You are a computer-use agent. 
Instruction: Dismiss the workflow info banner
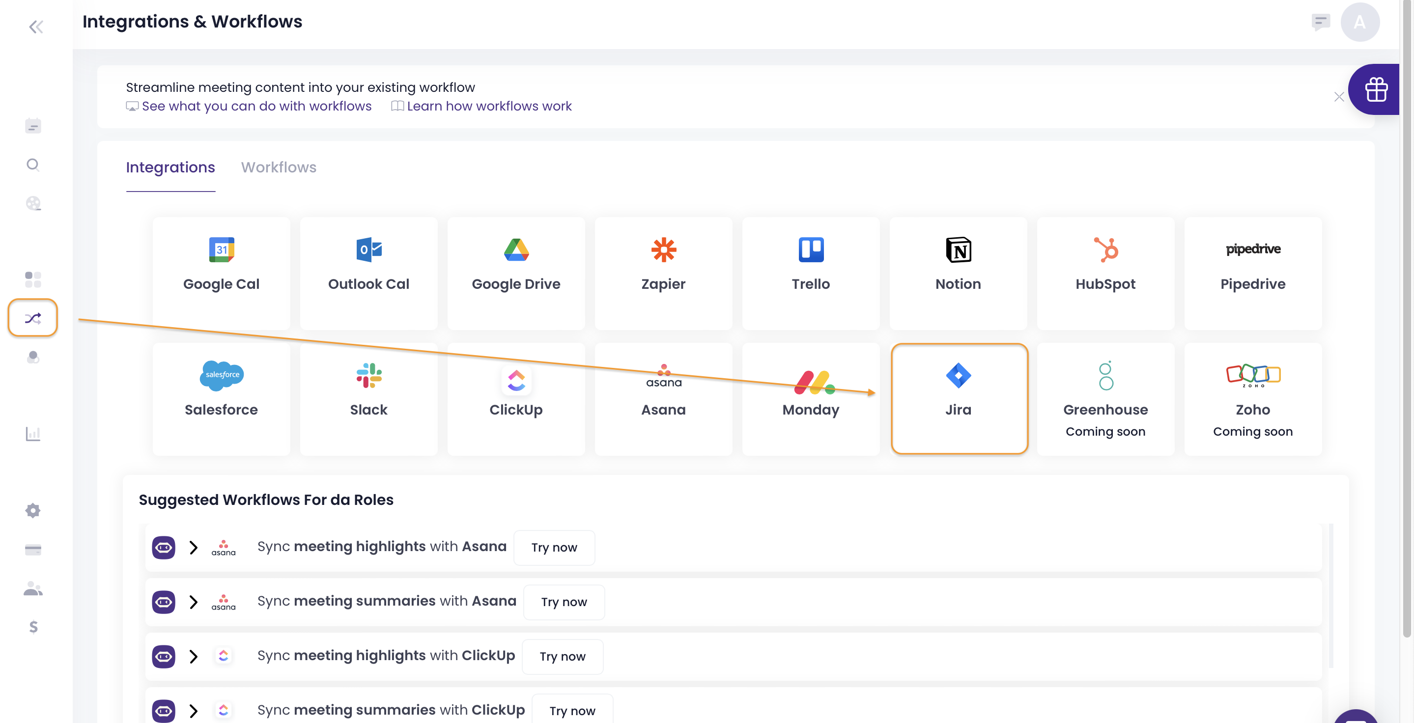coord(1338,97)
